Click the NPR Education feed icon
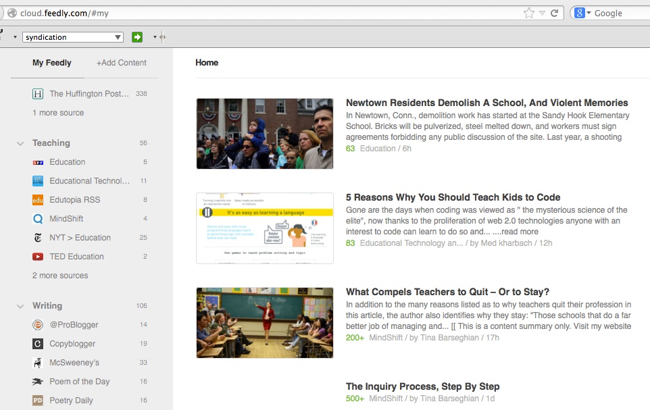The image size is (650, 410). [x=38, y=162]
